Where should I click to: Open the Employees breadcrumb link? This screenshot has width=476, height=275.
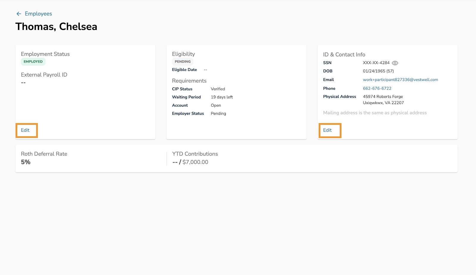click(x=38, y=14)
